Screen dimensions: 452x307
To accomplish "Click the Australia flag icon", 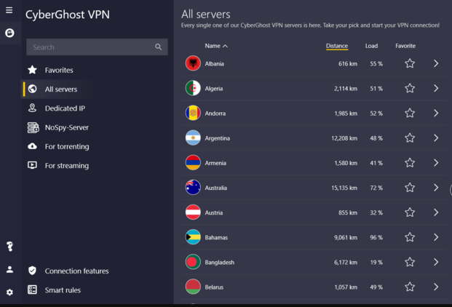I will pyautogui.click(x=193, y=188).
